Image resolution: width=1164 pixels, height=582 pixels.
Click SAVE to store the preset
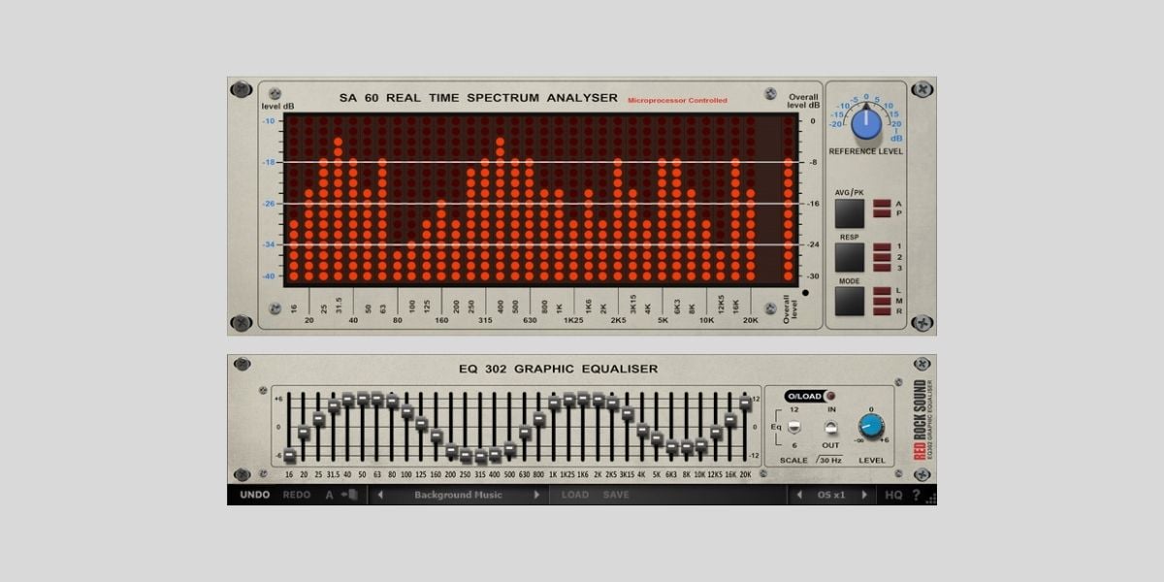pos(616,495)
